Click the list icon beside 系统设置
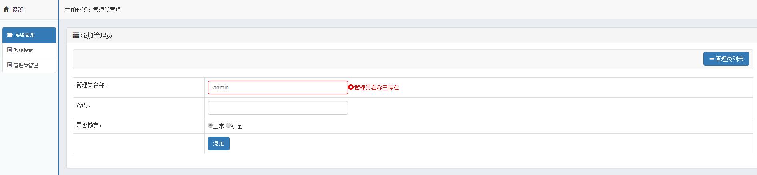The image size is (757, 175). 10,50
